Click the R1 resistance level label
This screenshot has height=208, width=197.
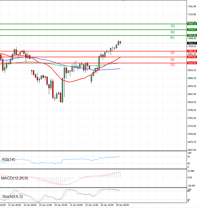pos(172,38)
